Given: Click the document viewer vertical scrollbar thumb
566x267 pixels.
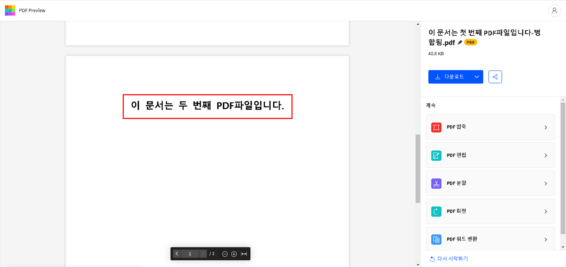Looking at the screenshot, I should 418,168.
